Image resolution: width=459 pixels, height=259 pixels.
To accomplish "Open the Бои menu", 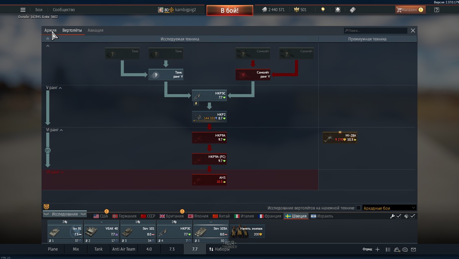I will tap(39, 10).
